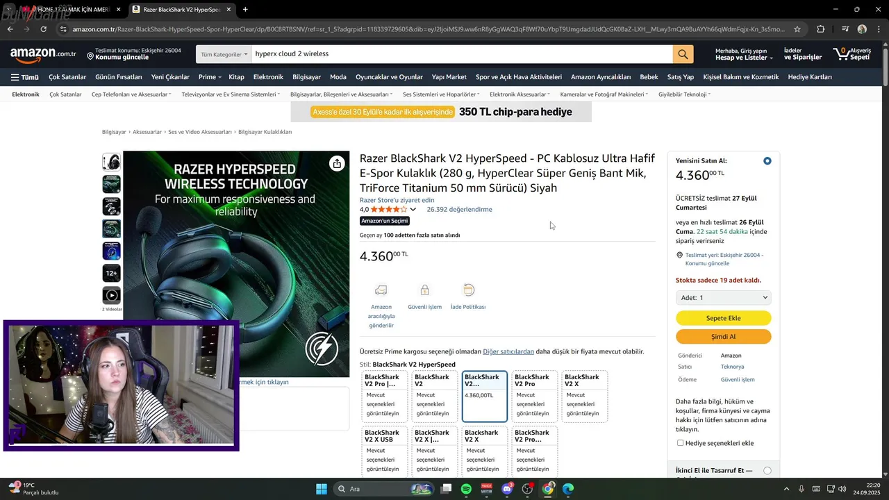Bookmark this page with the star icon
The width and height of the screenshot is (889, 500).
click(797, 29)
